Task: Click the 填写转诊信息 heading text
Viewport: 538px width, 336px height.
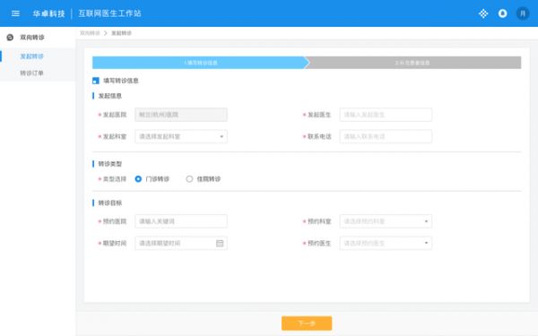Action: 121,81
